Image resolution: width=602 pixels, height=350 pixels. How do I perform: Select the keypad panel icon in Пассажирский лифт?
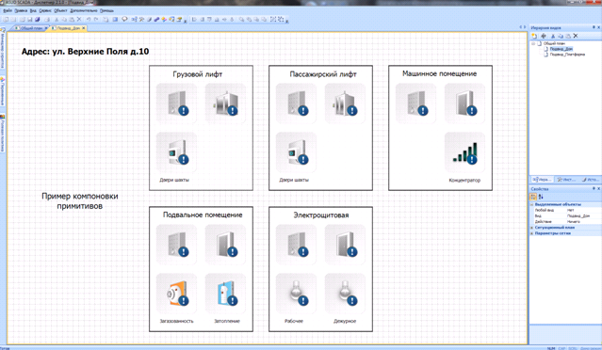click(x=296, y=103)
